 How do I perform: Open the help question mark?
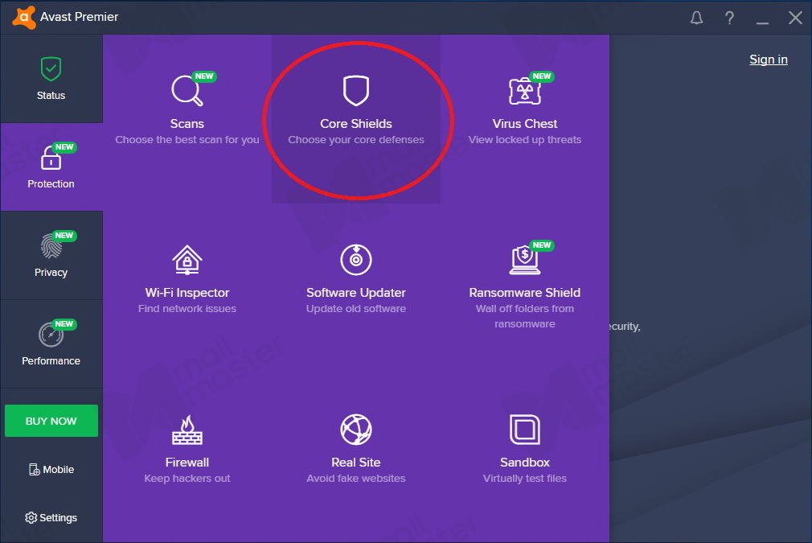click(x=729, y=19)
